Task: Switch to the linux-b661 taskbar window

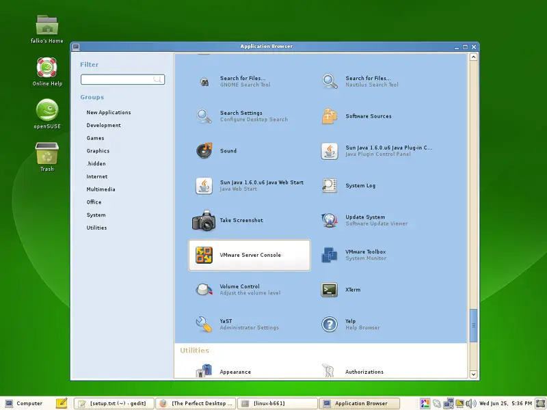Action: 278,403
